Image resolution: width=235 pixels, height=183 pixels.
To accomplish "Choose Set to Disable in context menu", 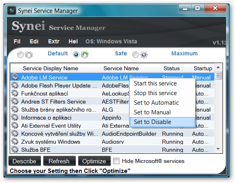I will click(162, 122).
